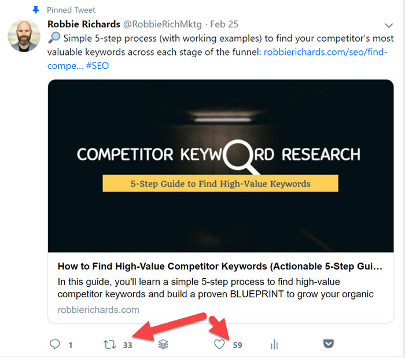Click the Buffer stacked layers icon
The width and height of the screenshot is (405, 358).
[164, 345]
